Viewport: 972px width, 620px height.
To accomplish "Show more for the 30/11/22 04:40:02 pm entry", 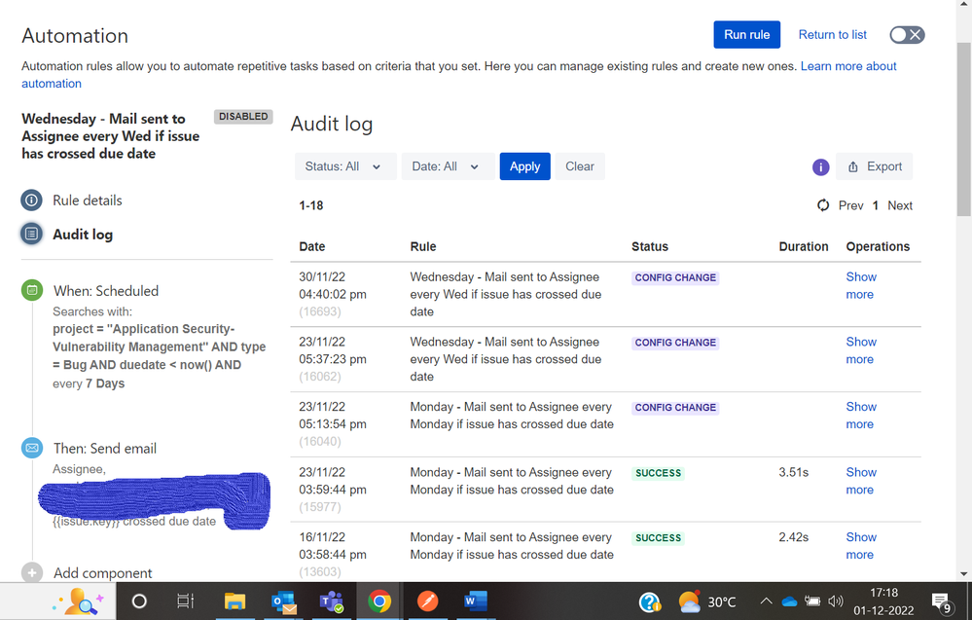I will pos(861,285).
